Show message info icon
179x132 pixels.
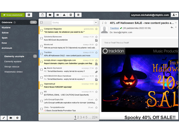(x=103, y=23)
